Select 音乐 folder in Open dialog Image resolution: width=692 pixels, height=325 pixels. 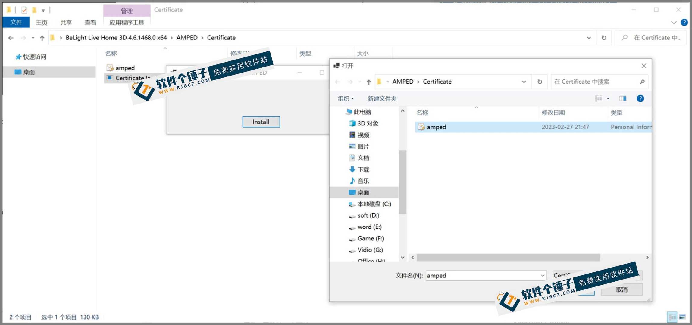click(359, 181)
